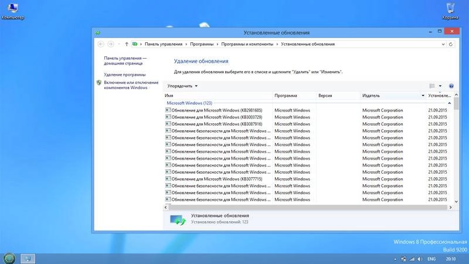Open the network signal tray icon
The height and width of the screenshot is (264, 469).
coord(412,259)
